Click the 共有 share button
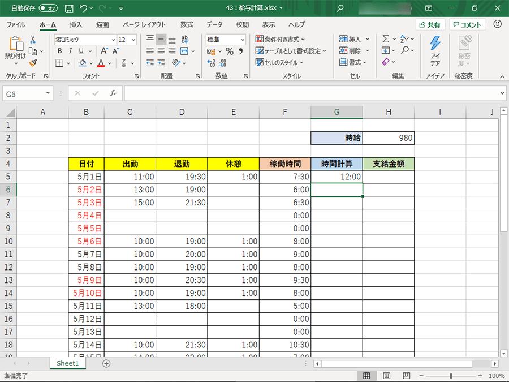 coord(430,25)
